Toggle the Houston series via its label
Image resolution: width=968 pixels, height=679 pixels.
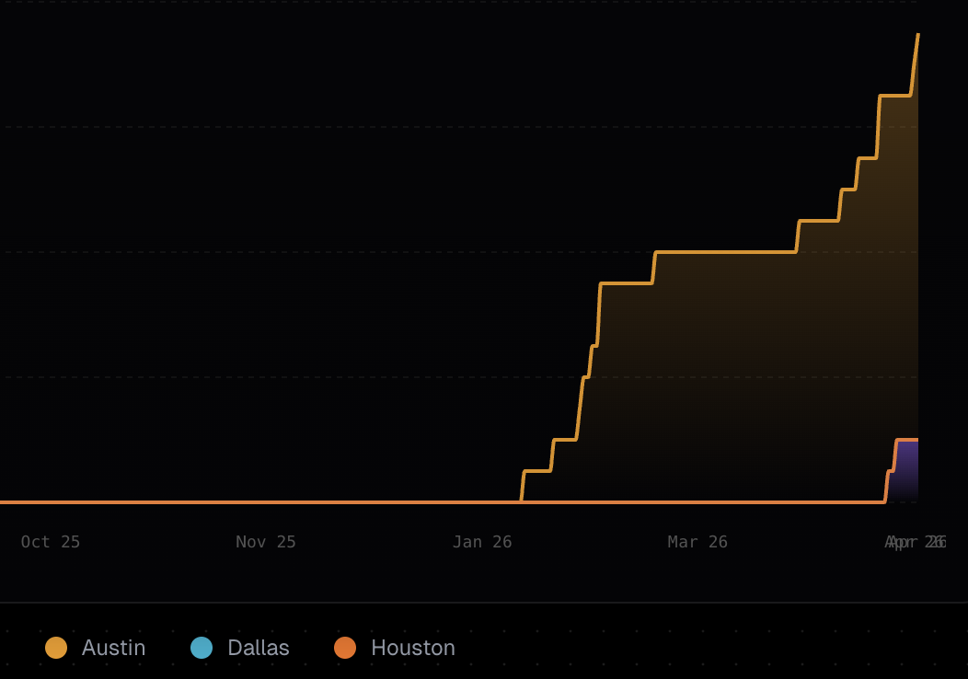coord(413,648)
